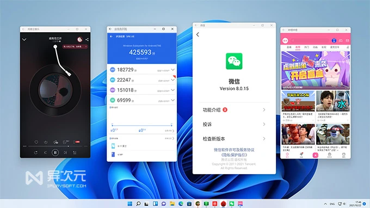Download the current song in music player
This screenshot has height=208, width=370.
click(x=46, y=142)
